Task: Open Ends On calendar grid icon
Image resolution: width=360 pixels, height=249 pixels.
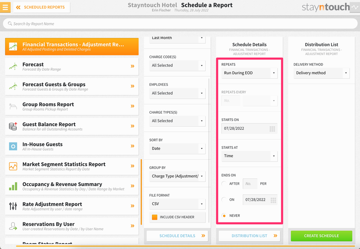Action: (x=273, y=200)
